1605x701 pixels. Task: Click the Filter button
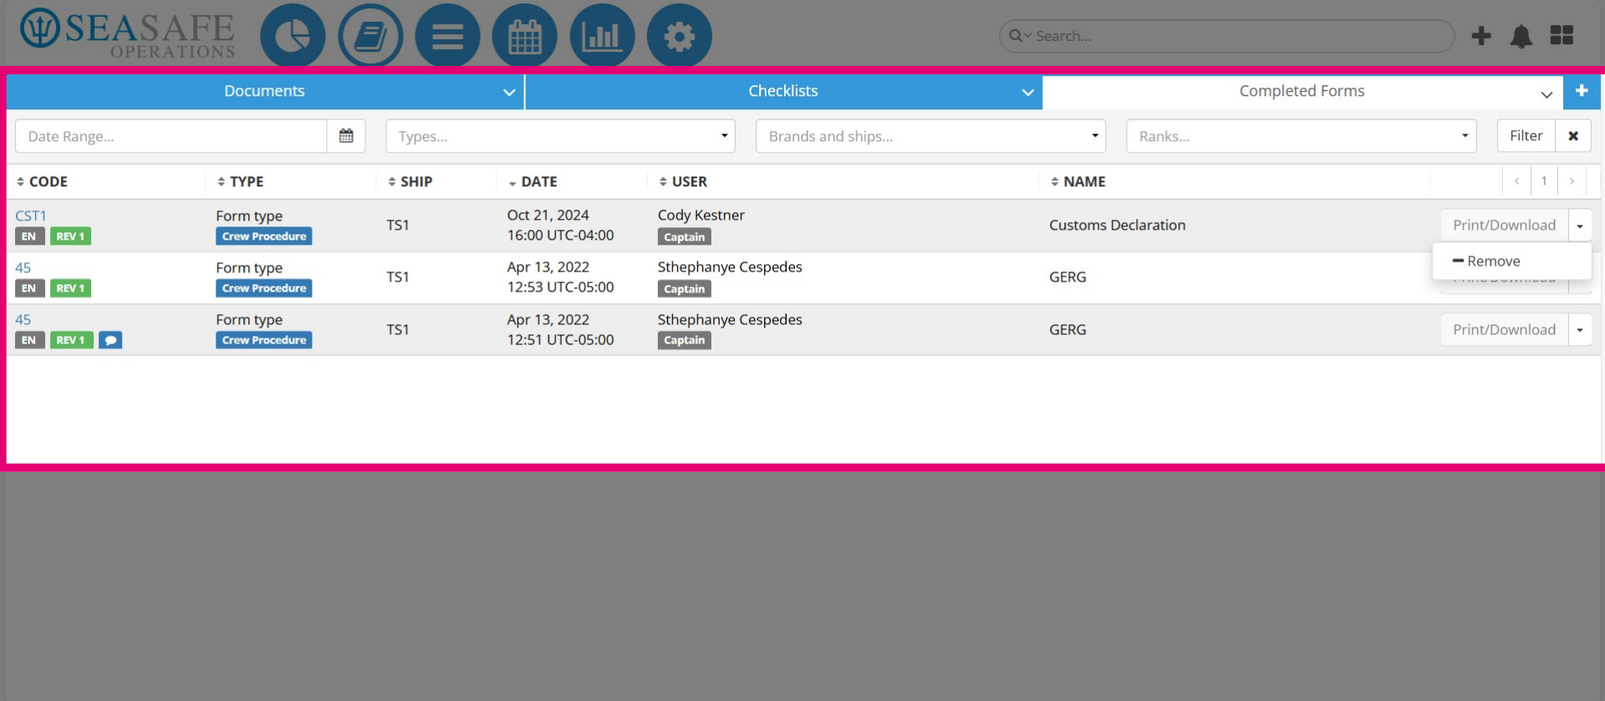click(x=1526, y=136)
